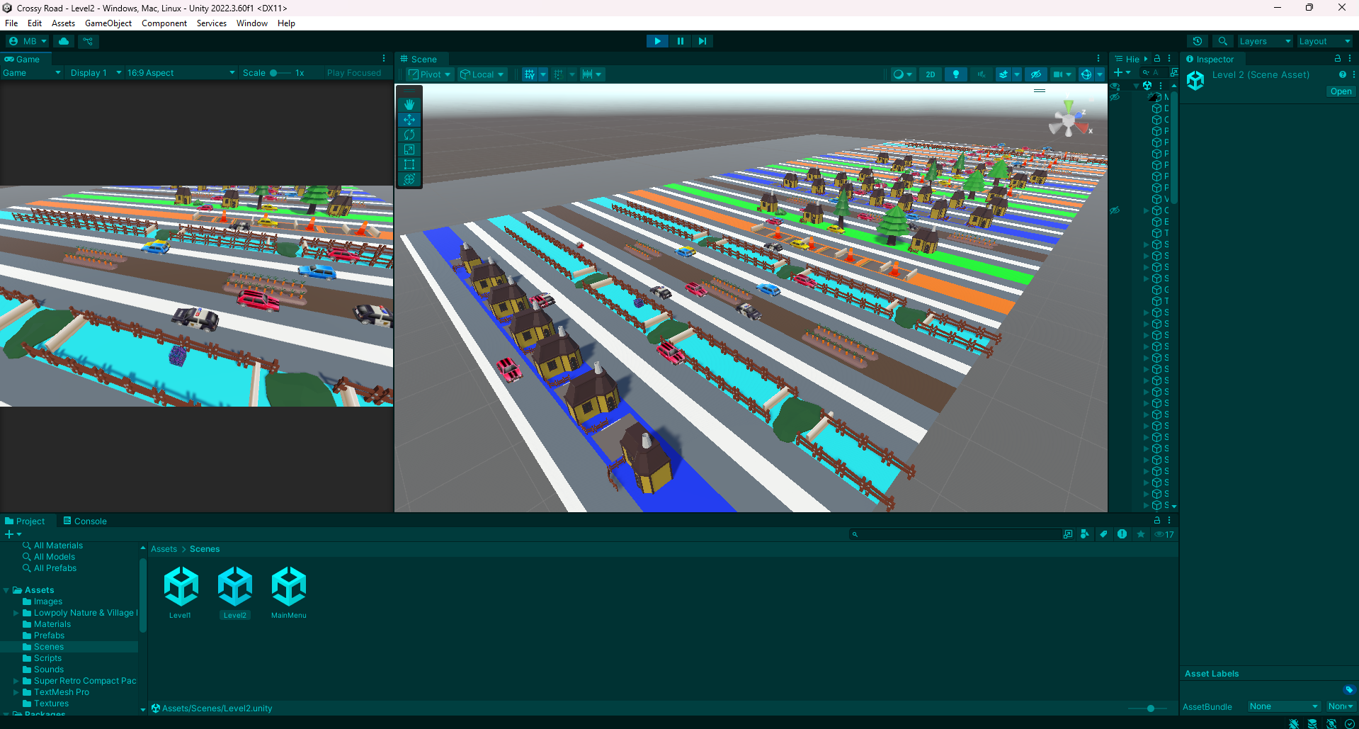Select the Rect transform tool
Screen dimensions: 1359x729
(x=409, y=164)
